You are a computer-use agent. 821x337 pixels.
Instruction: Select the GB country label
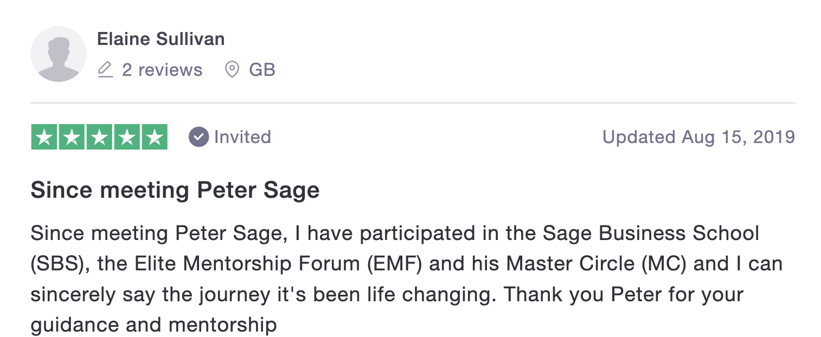262,70
